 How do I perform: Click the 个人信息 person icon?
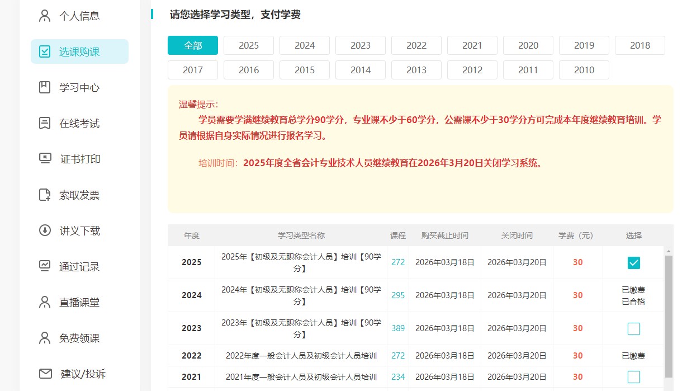click(x=45, y=16)
